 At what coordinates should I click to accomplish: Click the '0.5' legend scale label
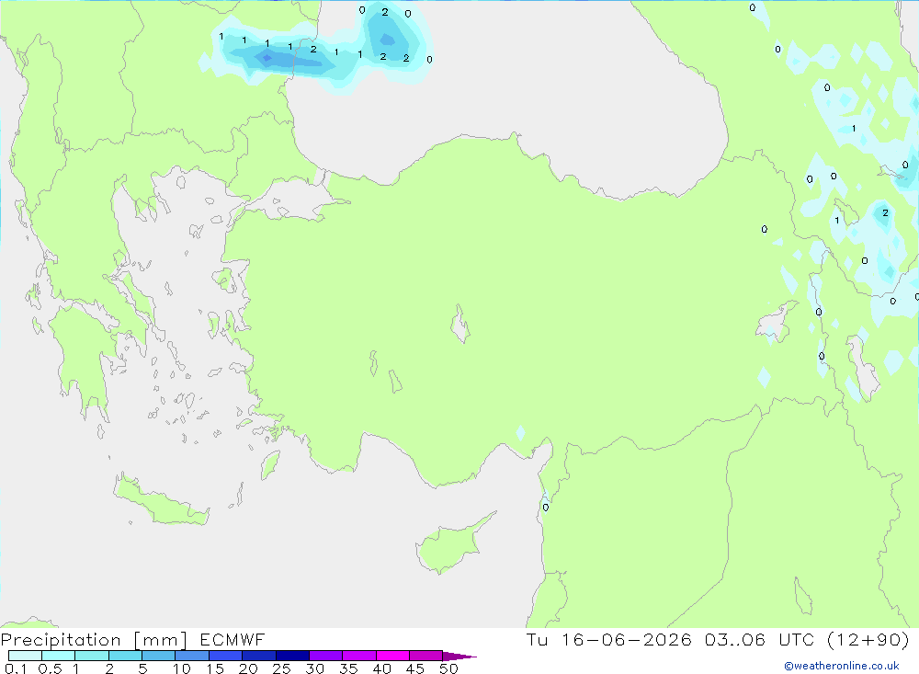[50, 668]
